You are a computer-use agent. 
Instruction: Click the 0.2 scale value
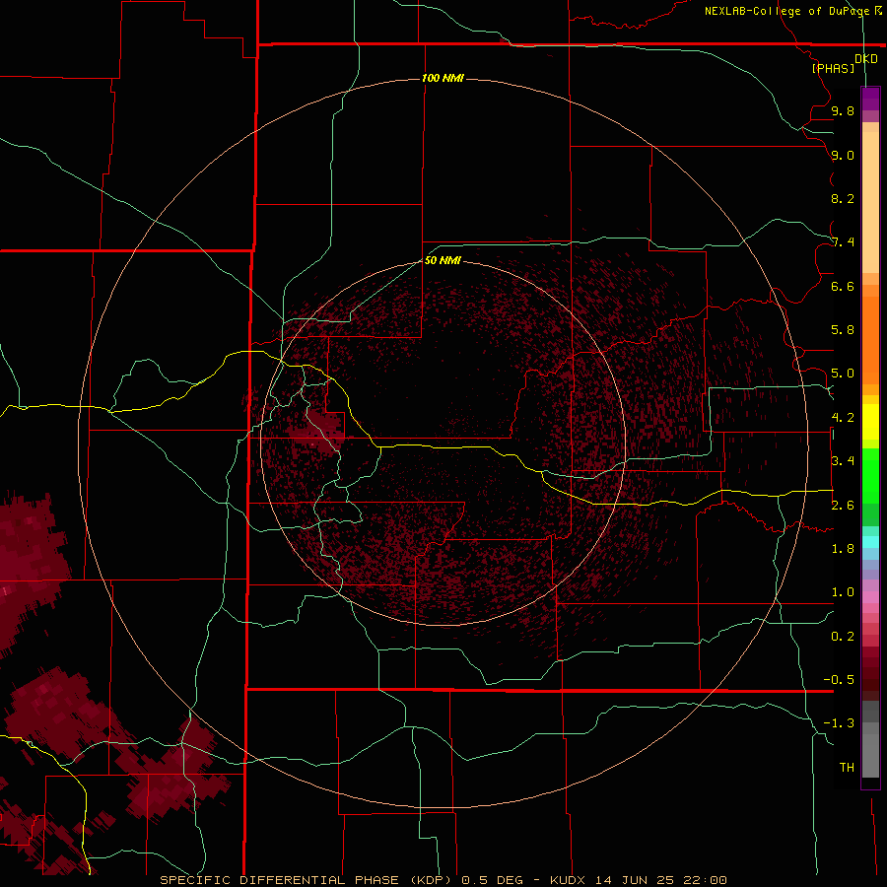pos(843,637)
